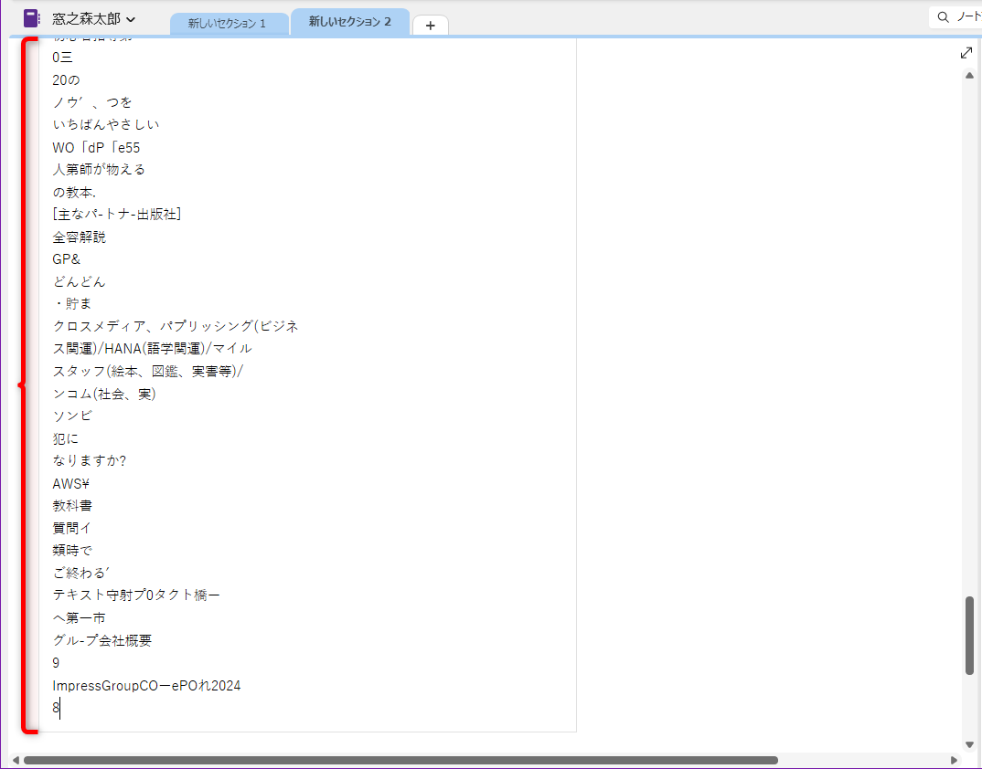
Task: Click the notebook icon to open the notebook pane
Action: click(x=33, y=16)
